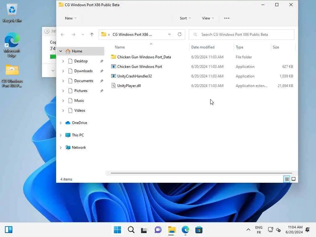The height and width of the screenshot is (237, 316).
Task: Open Task View on the taskbar
Action: [x=144, y=230]
